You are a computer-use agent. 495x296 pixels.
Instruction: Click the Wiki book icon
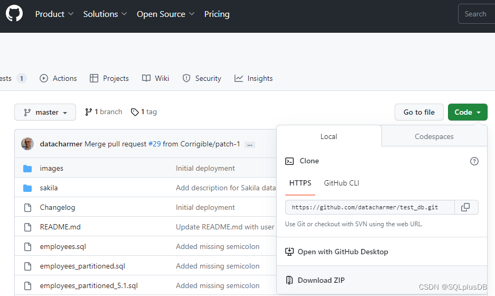tap(146, 78)
